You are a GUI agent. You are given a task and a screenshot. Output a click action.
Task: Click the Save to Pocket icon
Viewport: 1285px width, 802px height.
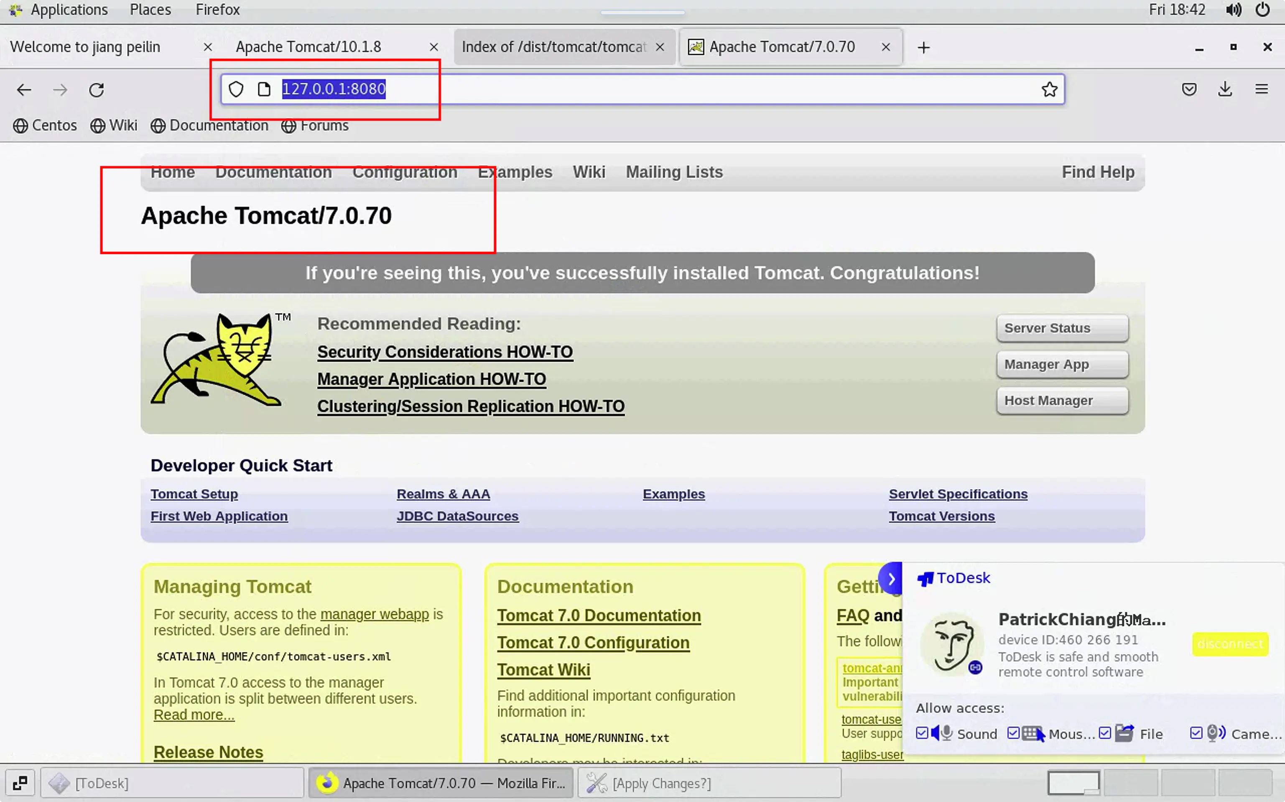click(x=1189, y=89)
